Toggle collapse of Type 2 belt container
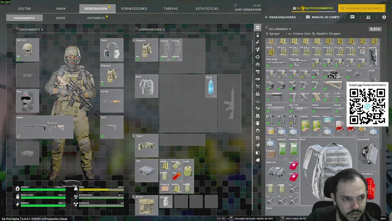This screenshot has width=392, height=221. coord(134,135)
